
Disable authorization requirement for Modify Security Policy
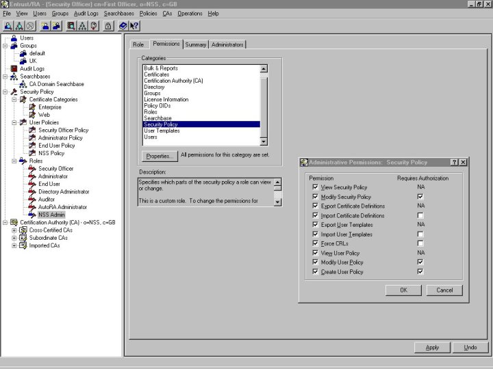pos(420,197)
